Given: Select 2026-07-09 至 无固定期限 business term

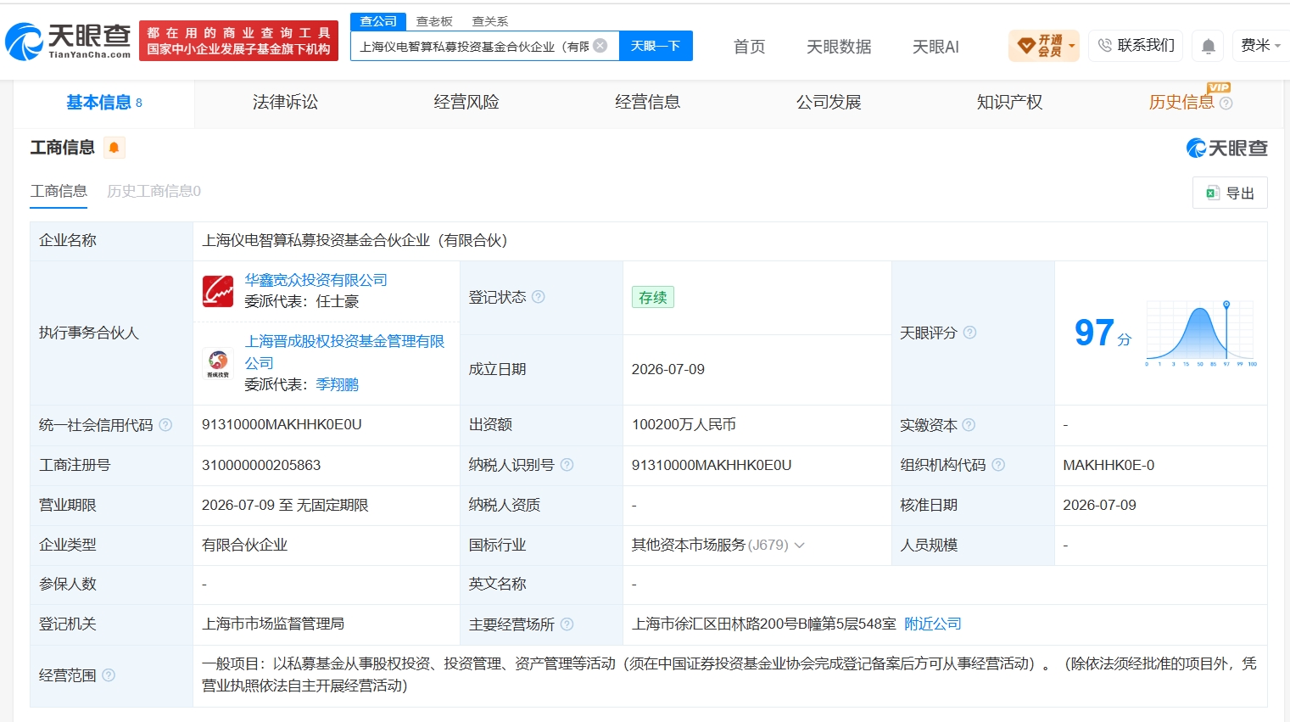Looking at the screenshot, I should (285, 506).
